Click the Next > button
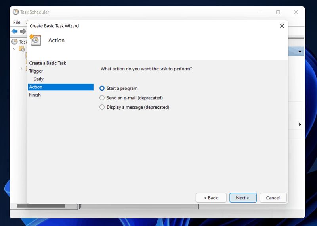This screenshot has width=317, height=226. tap(243, 198)
